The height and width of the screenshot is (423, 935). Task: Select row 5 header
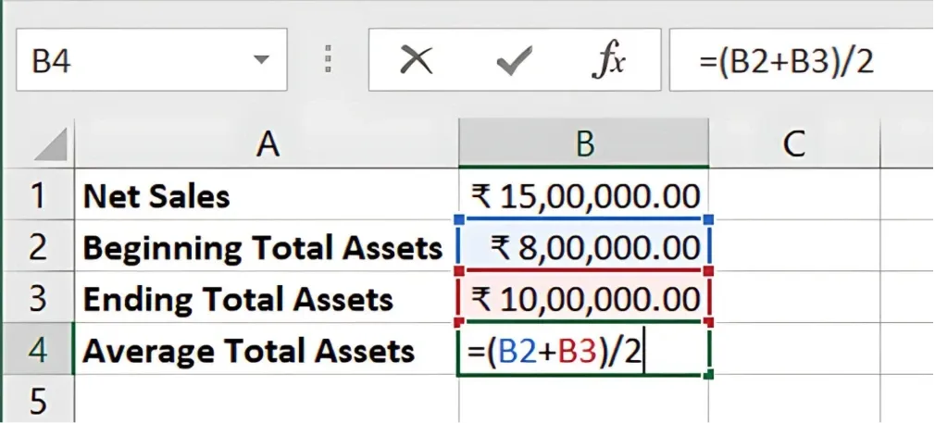tap(37, 403)
